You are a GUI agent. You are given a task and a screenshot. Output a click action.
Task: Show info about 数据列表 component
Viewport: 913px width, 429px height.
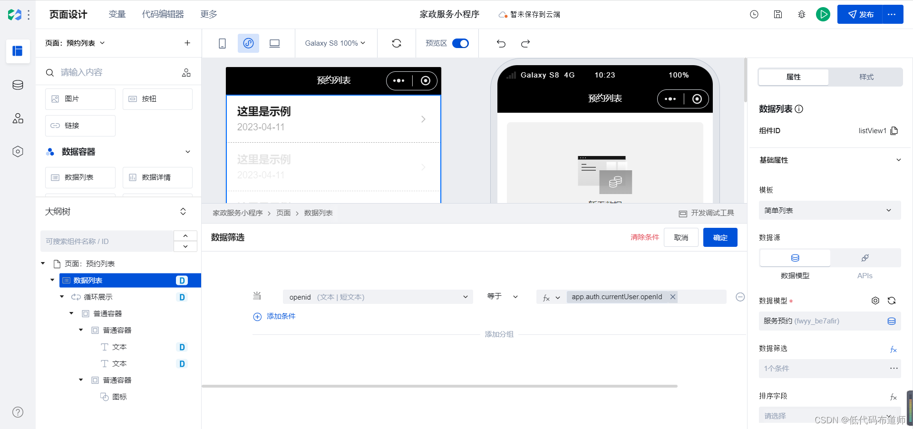[799, 109]
